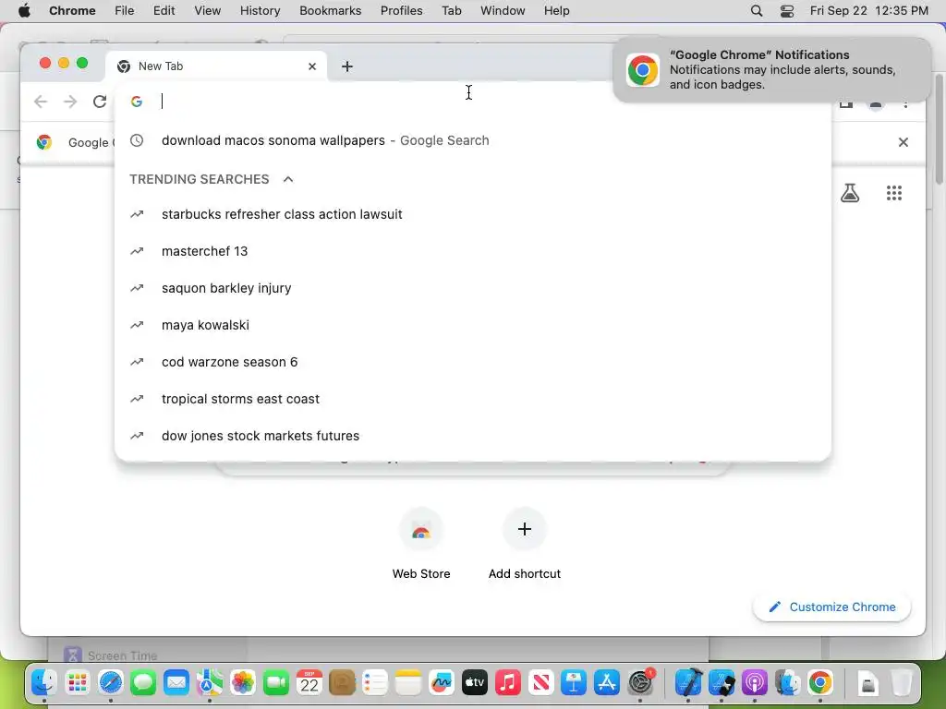Image resolution: width=946 pixels, height=709 pixels.
Task: Click the menu bar date and time
Action: pos(868,11)
